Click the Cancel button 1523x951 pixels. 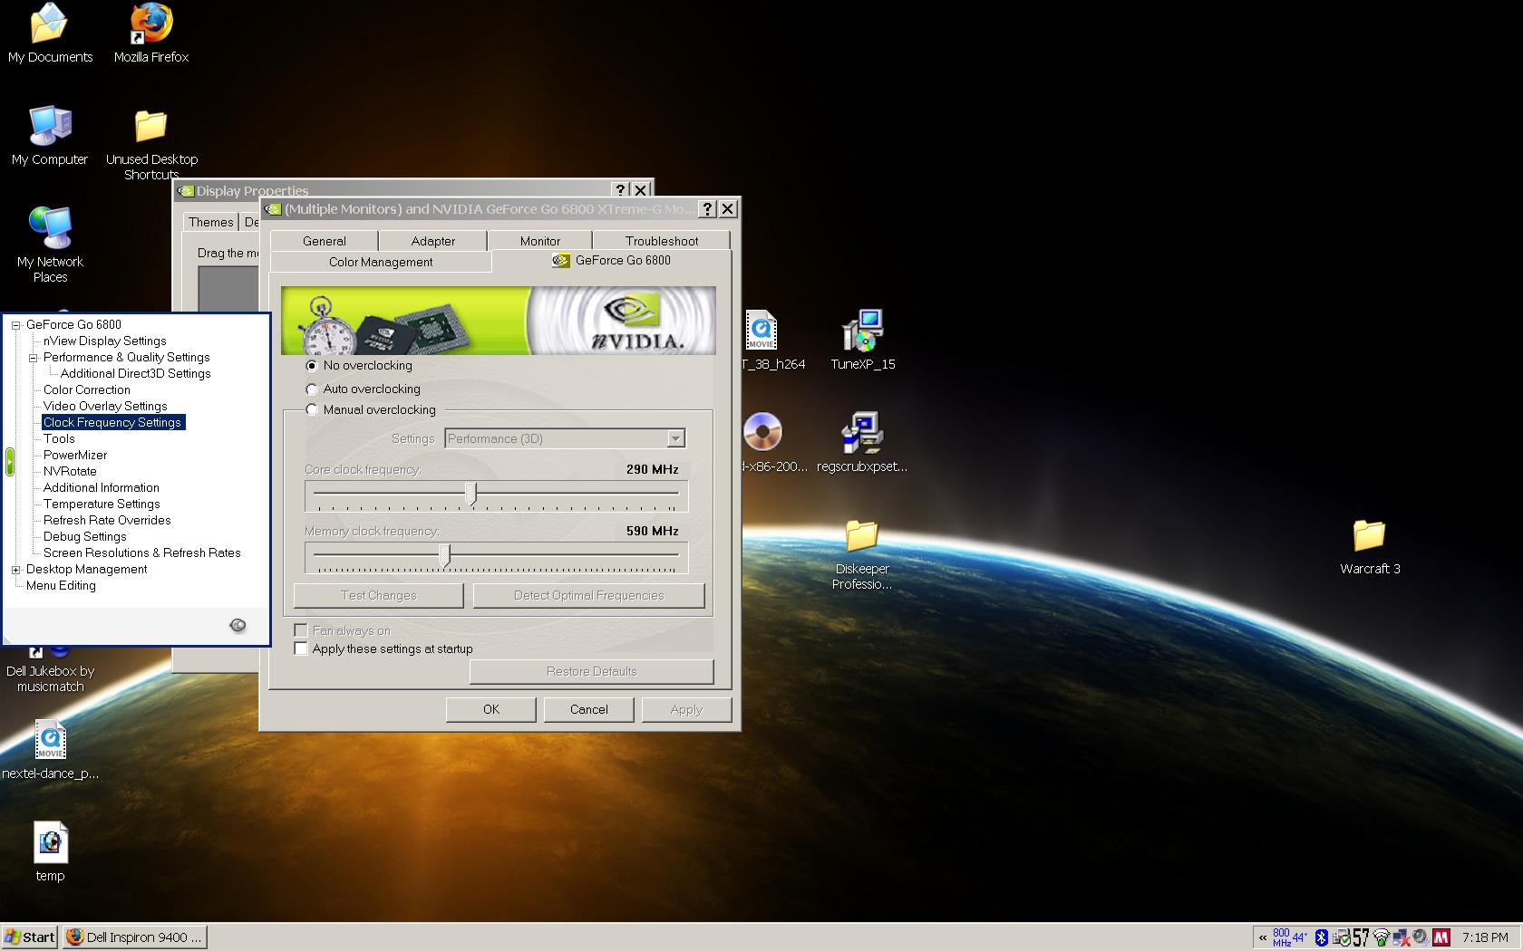589,709
